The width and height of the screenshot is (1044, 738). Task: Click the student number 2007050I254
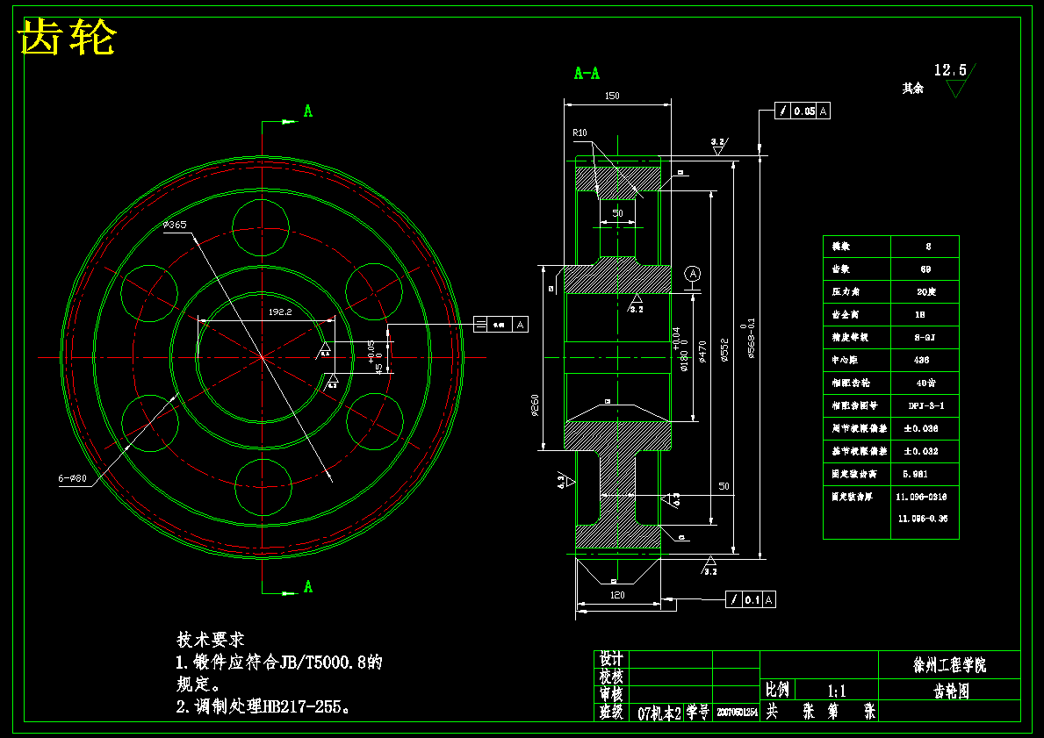click(737, 713)
